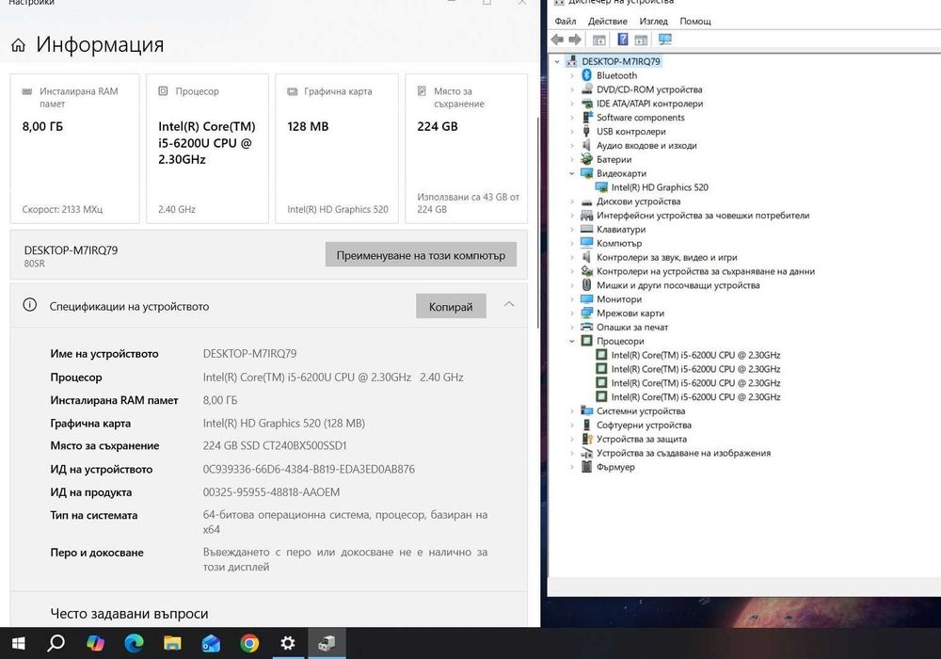Click Device Manager taskbar icon

(x=327, y=643)
